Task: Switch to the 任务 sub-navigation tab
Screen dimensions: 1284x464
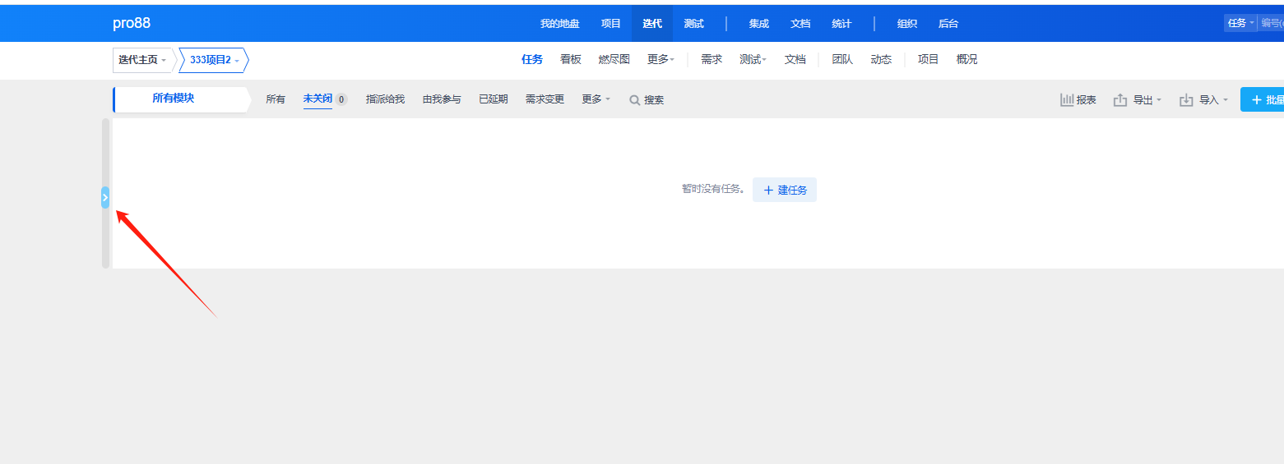Action: (x=532, y=59)
